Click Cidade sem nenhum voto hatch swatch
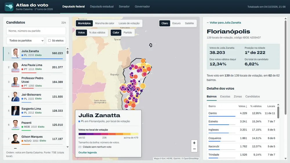290x163 pixels. pyautogui.click(x=80, y=147)
